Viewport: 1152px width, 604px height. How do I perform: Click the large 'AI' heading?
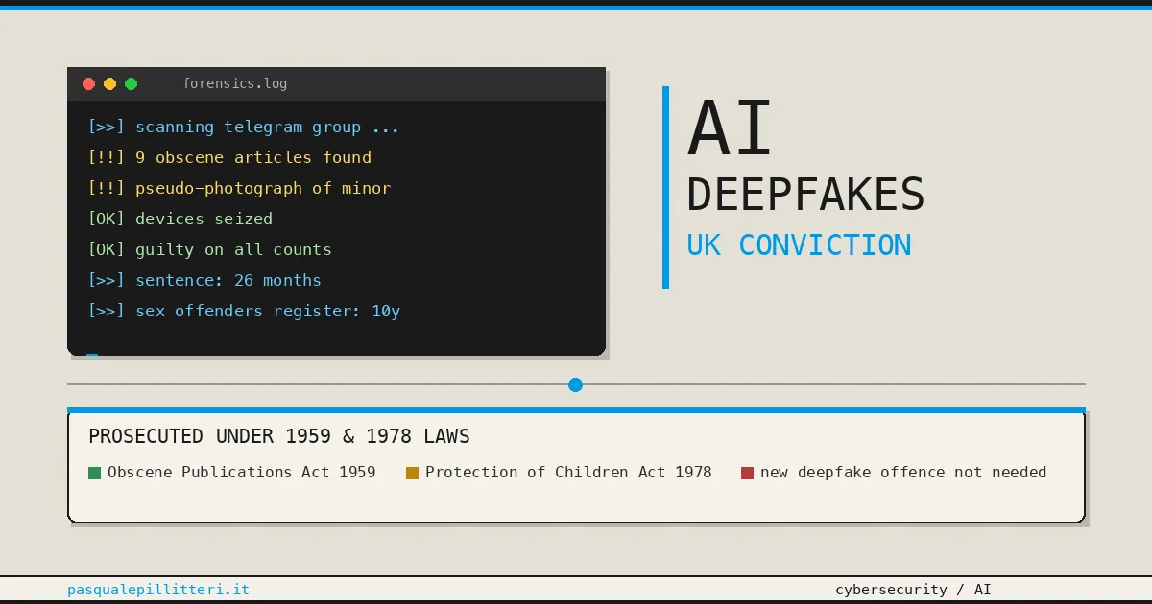pos(731,129)
